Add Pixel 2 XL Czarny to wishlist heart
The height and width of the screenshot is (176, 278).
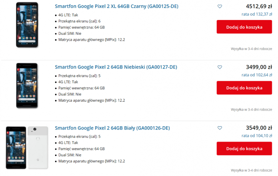click(x=220, y=6)
